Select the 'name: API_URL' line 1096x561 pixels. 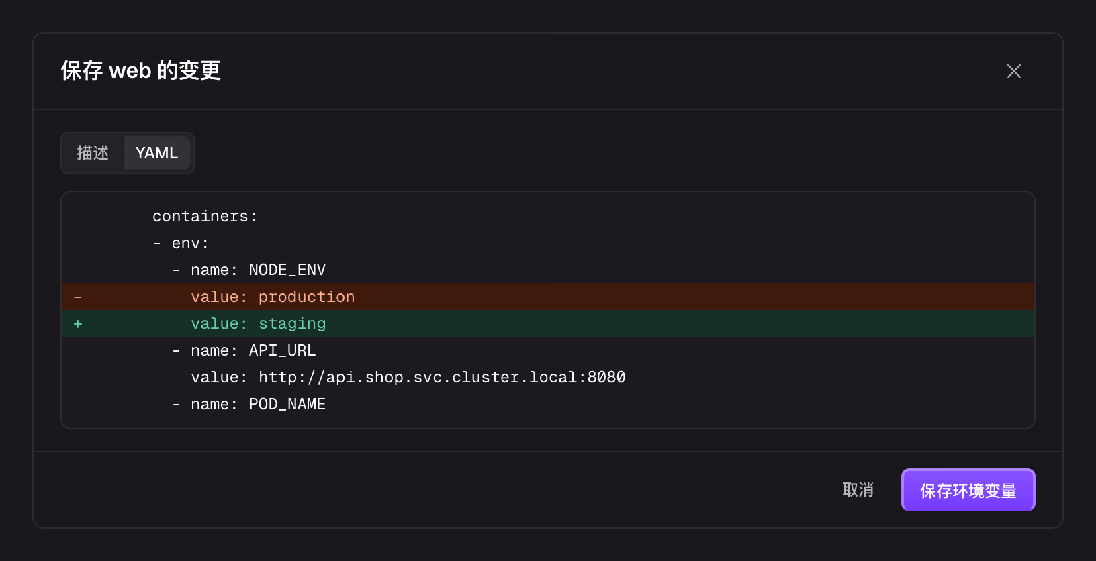click(548, 350)
